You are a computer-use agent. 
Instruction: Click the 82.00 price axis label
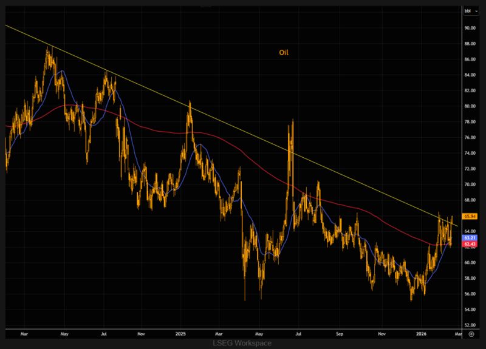(470, 90)
